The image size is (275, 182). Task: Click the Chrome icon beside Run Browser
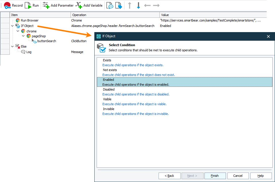(18, 21)
